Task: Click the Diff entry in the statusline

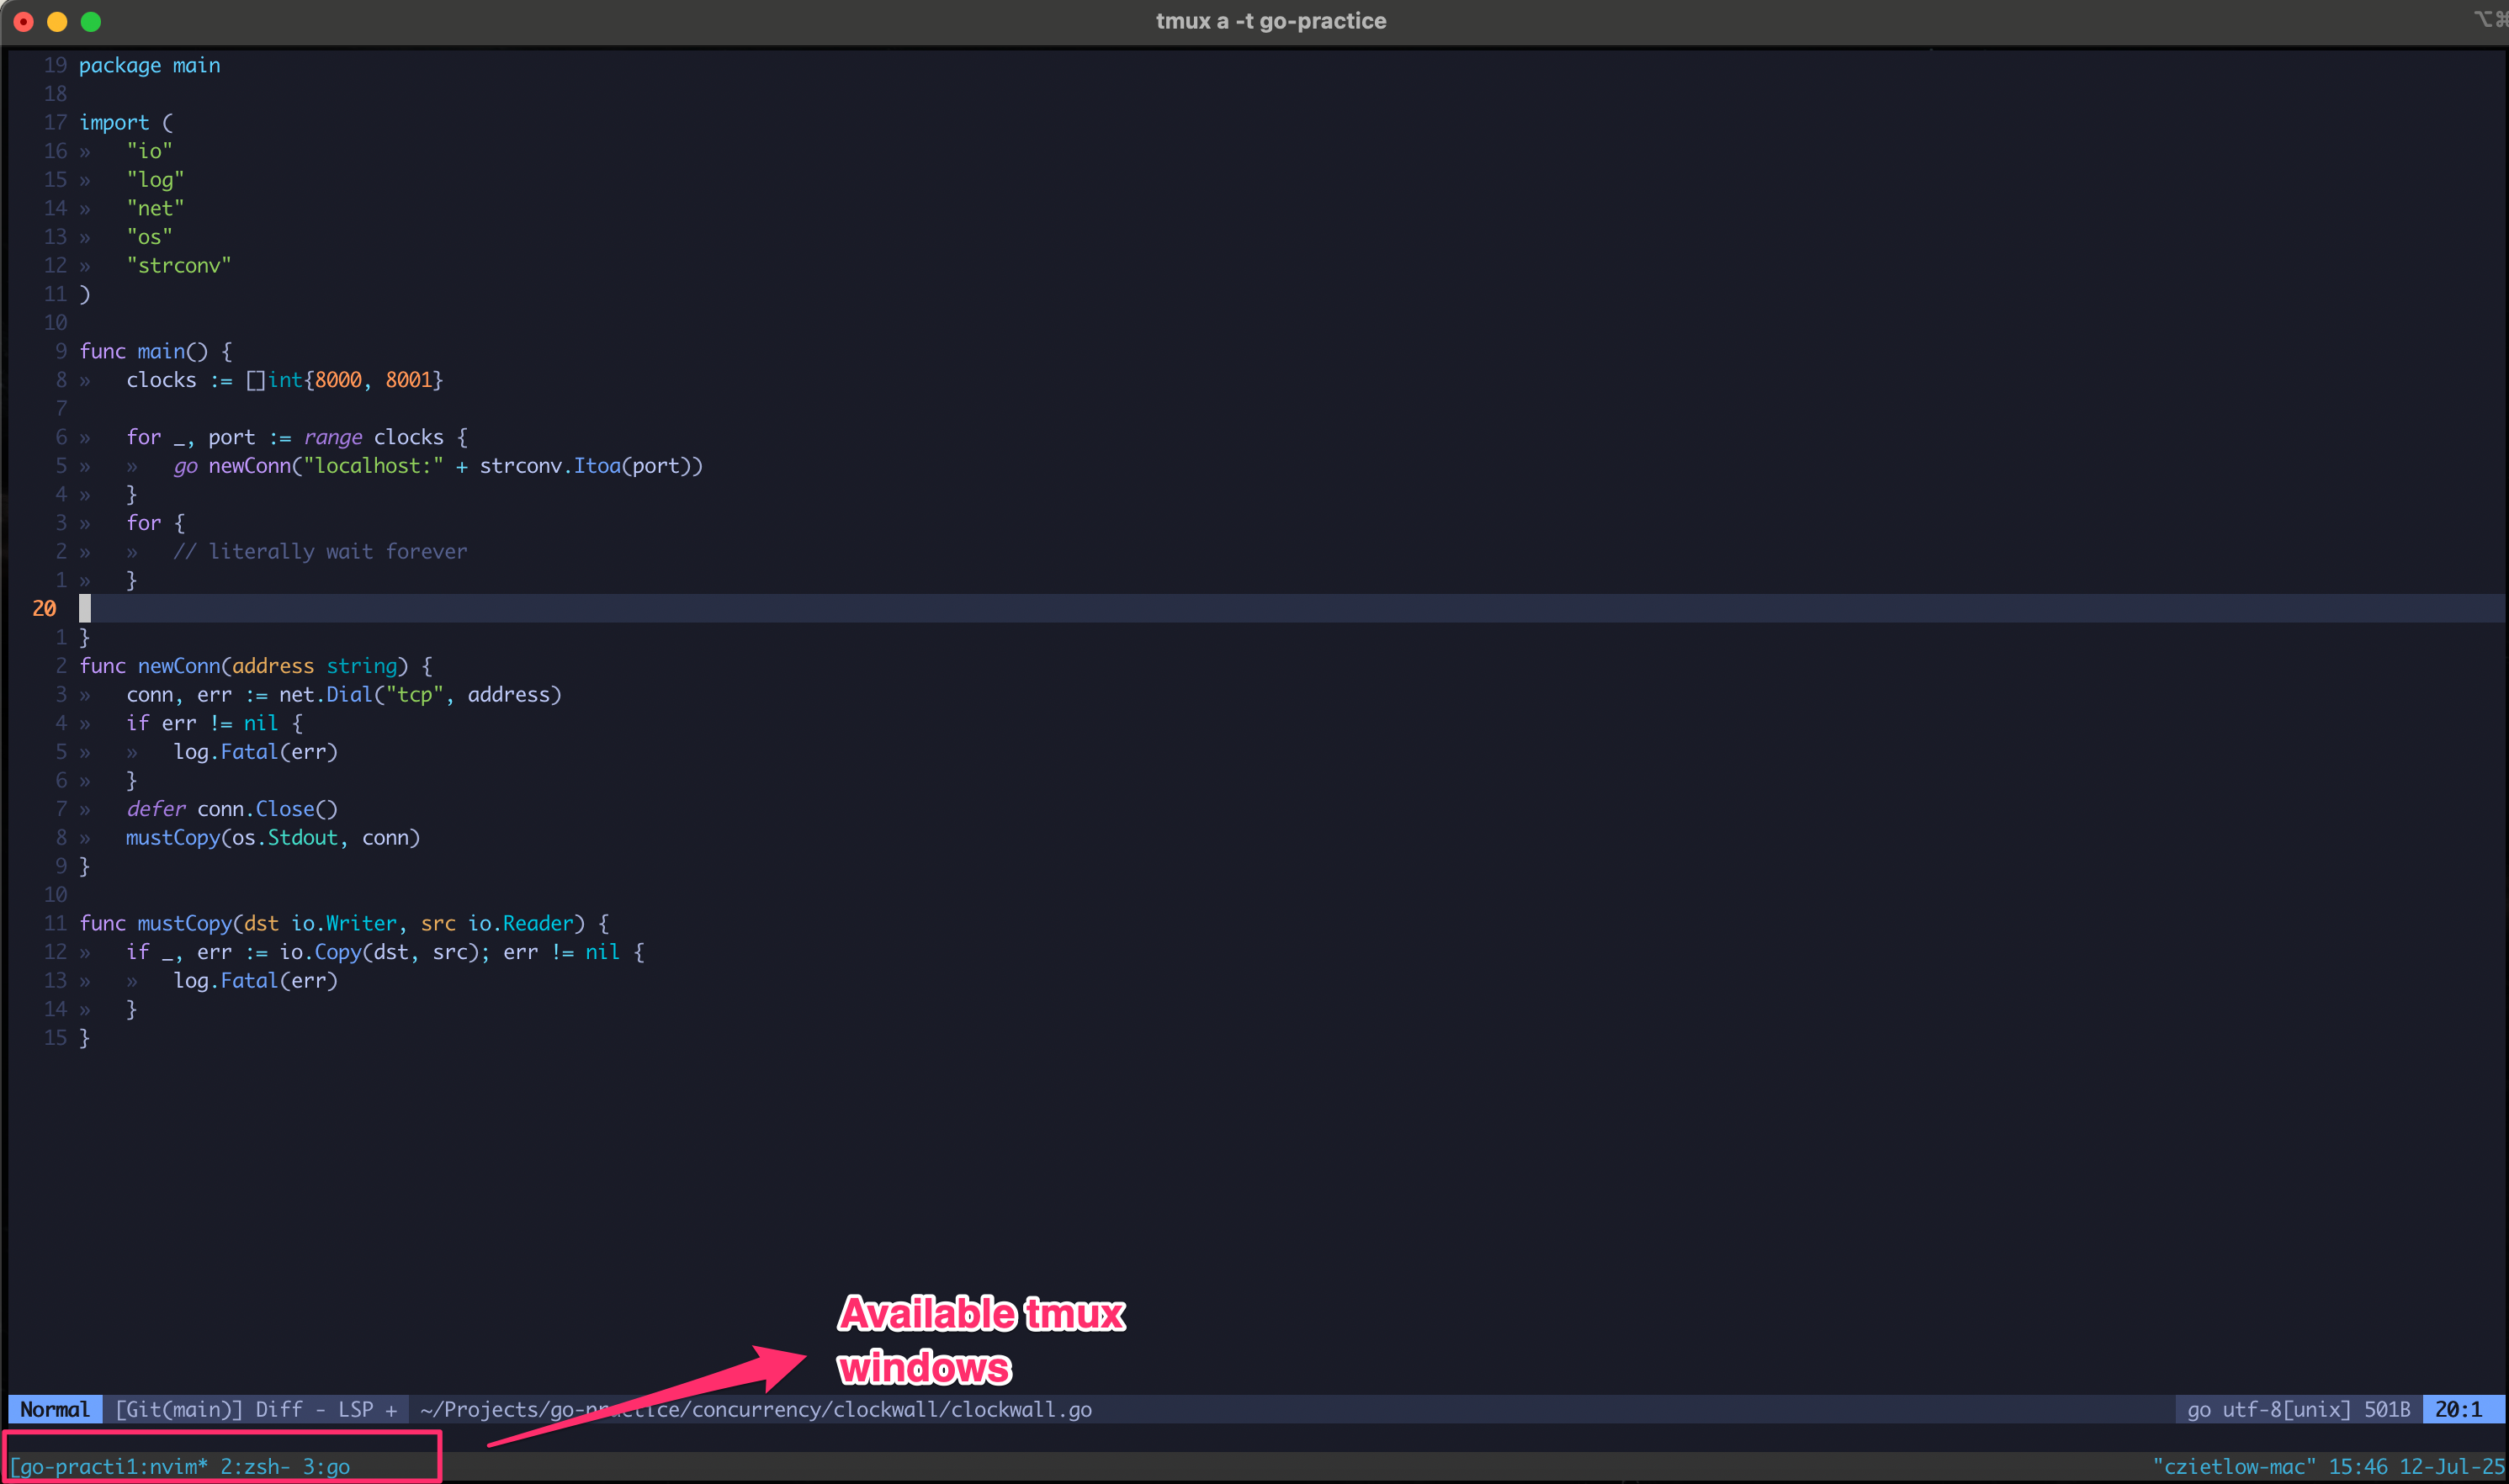Action: (x=279, y=1409)
